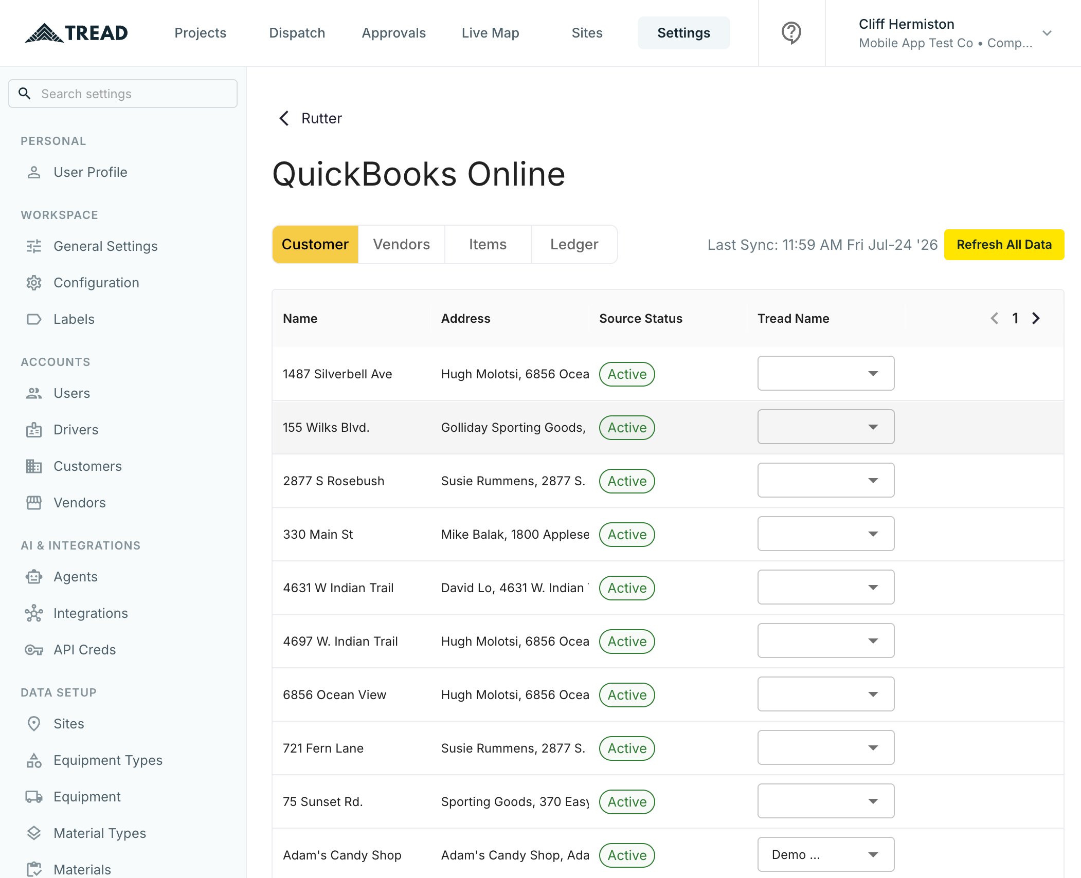Image resolution: width=1081 pixels, height=878 pixels.
Task: Click the Last Sync timestamp text
Action: click(822, 245)
